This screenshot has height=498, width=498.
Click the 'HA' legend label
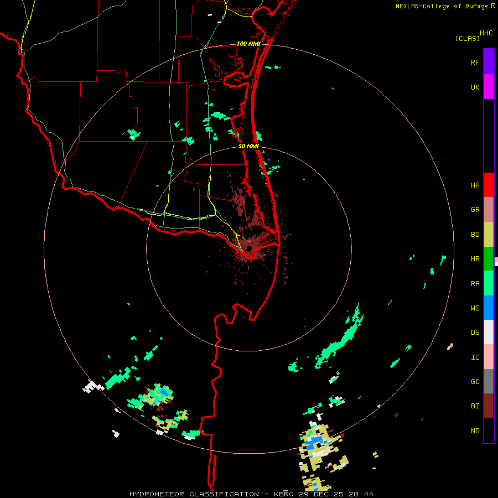point(475,185)
